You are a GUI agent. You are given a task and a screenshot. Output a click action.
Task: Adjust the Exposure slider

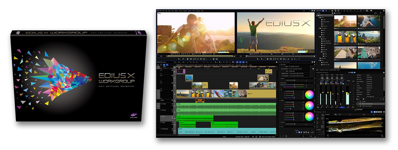(295, 80)
